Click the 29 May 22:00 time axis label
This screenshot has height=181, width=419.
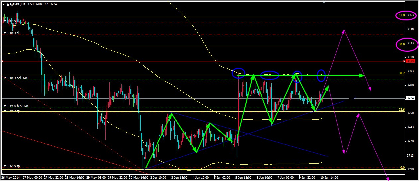pos(117,177)
